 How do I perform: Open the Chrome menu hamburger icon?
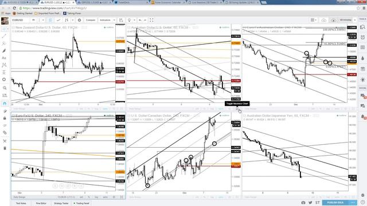364,8
